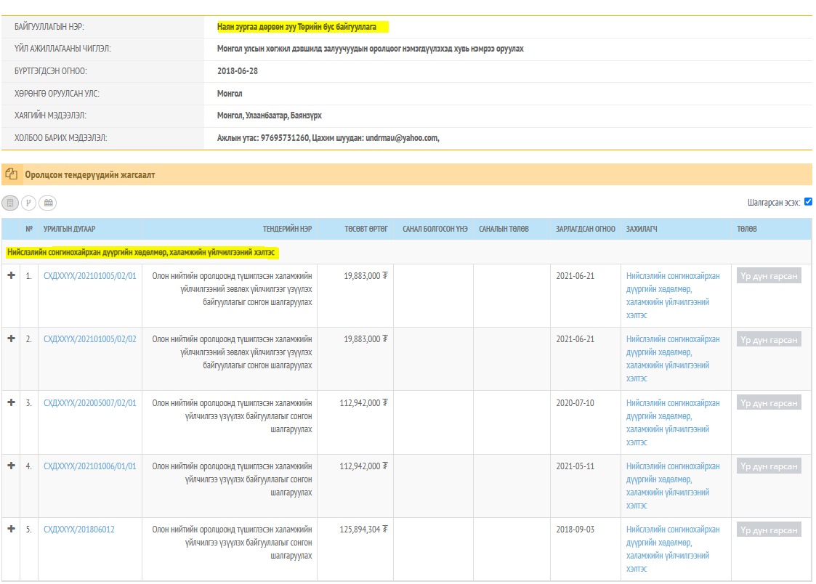Expand tender row 3 plus icon
The width and height of the screenshot is (816, 584).
click(11, 402)
